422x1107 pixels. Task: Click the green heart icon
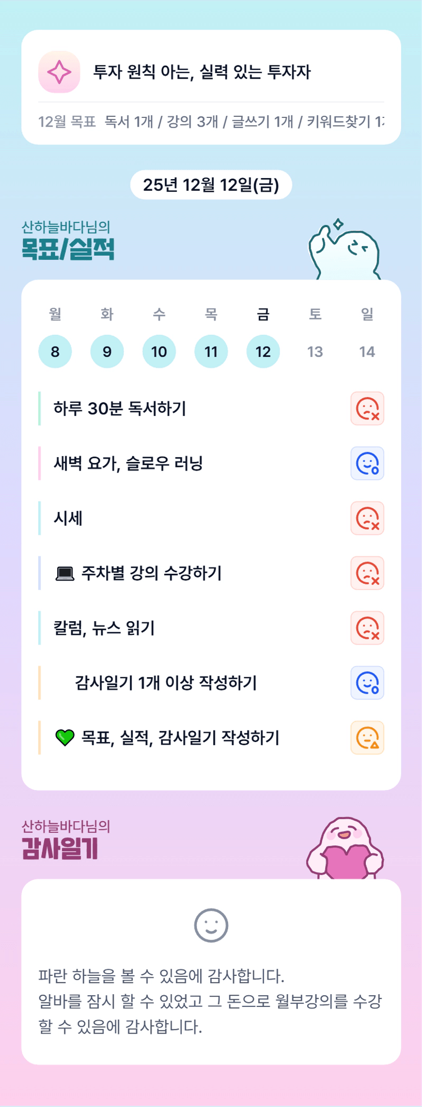[65, 737]
